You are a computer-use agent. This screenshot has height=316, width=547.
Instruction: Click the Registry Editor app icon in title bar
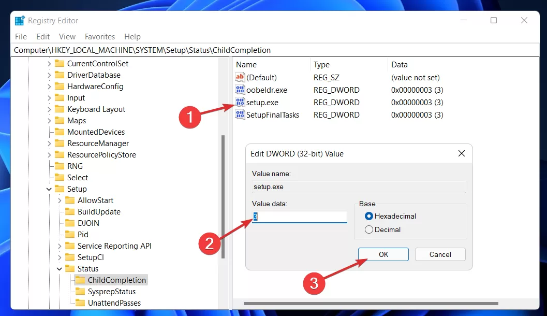coord(20,21)
